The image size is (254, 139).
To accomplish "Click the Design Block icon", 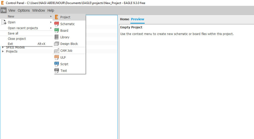I will click(x=57, y=44).
